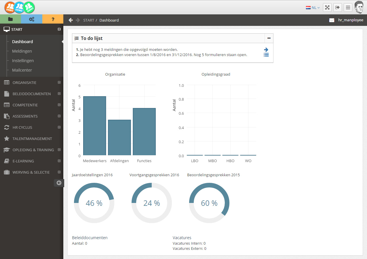Open Mailcenter in the sidebar

(x=22, y=70)
